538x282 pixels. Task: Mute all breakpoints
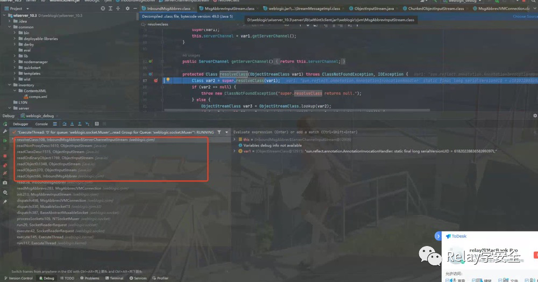pyautogui.click(x=5, y=173)
